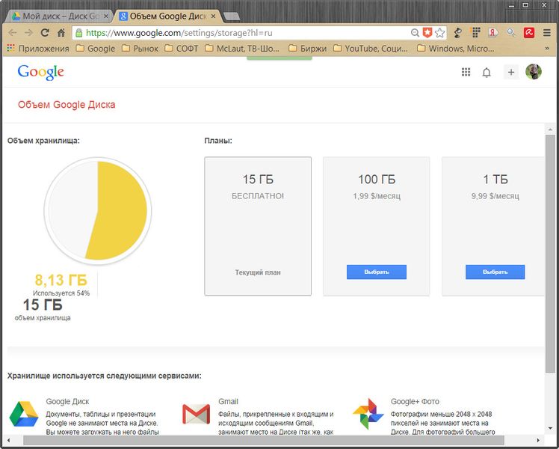Click the scroll left arrow at the bottom
This screenshot has height=449, width=559.
pyautogui.click(x=9, y=441)
